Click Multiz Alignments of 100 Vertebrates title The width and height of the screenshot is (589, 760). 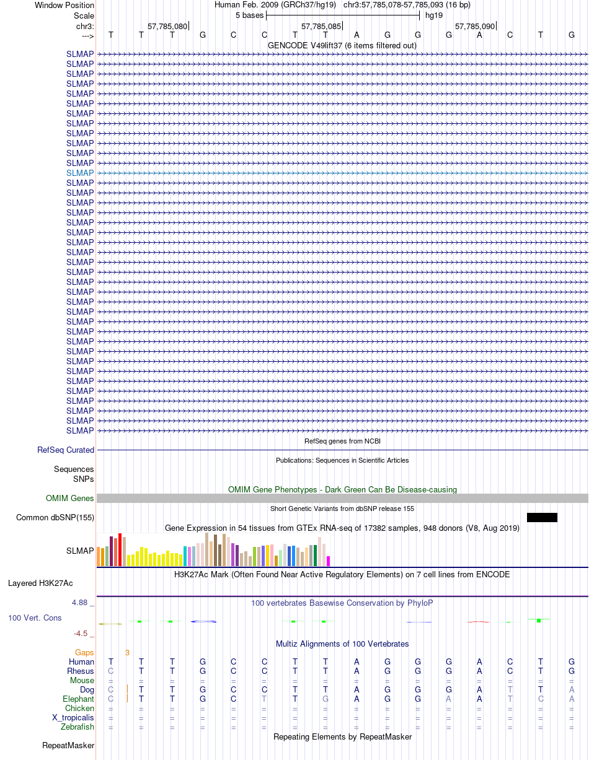point(342,644)
